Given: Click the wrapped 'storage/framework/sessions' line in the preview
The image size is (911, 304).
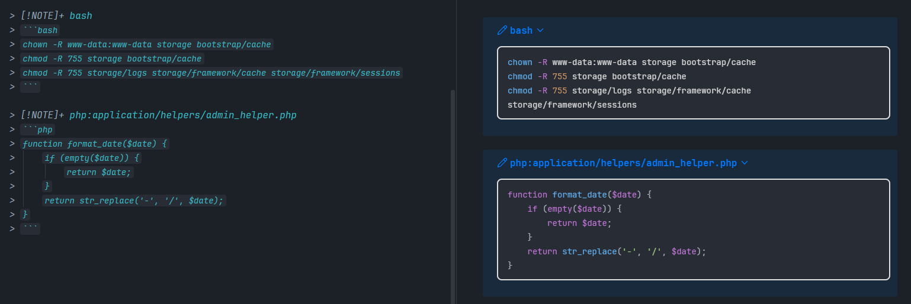Looking at the screenshot, I should pos(572,105).
